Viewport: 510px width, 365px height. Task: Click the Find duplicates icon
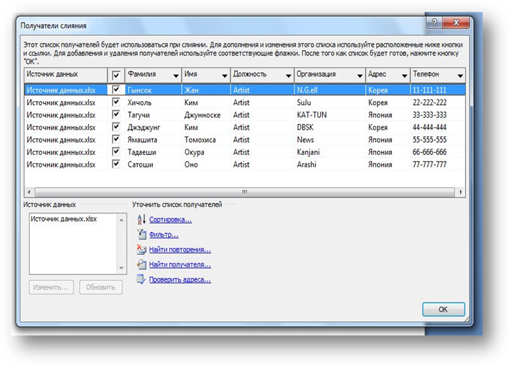pyautogui.click(x=141, y=250)
